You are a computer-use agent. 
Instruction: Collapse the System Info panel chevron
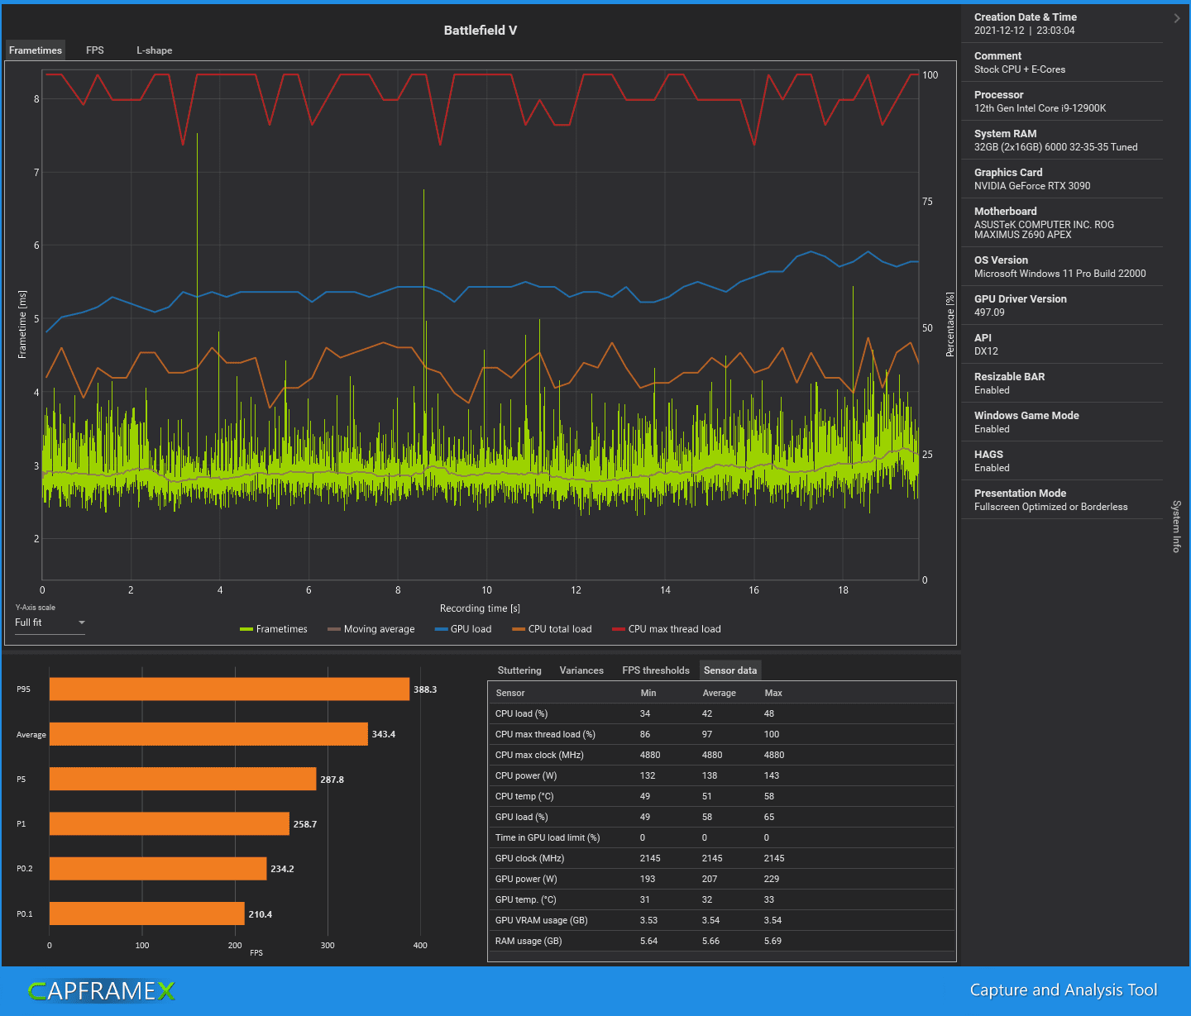1177,18
